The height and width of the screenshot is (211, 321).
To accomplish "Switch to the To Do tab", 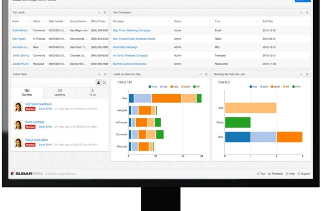I will [x=92, y=93].
